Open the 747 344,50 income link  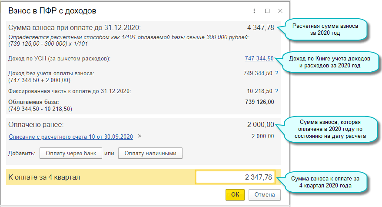click(259, 58)
